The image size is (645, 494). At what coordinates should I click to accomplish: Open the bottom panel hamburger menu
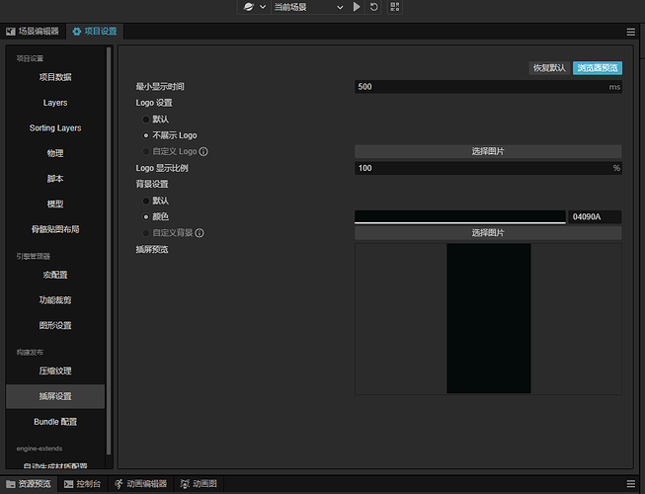coord(630,484)
